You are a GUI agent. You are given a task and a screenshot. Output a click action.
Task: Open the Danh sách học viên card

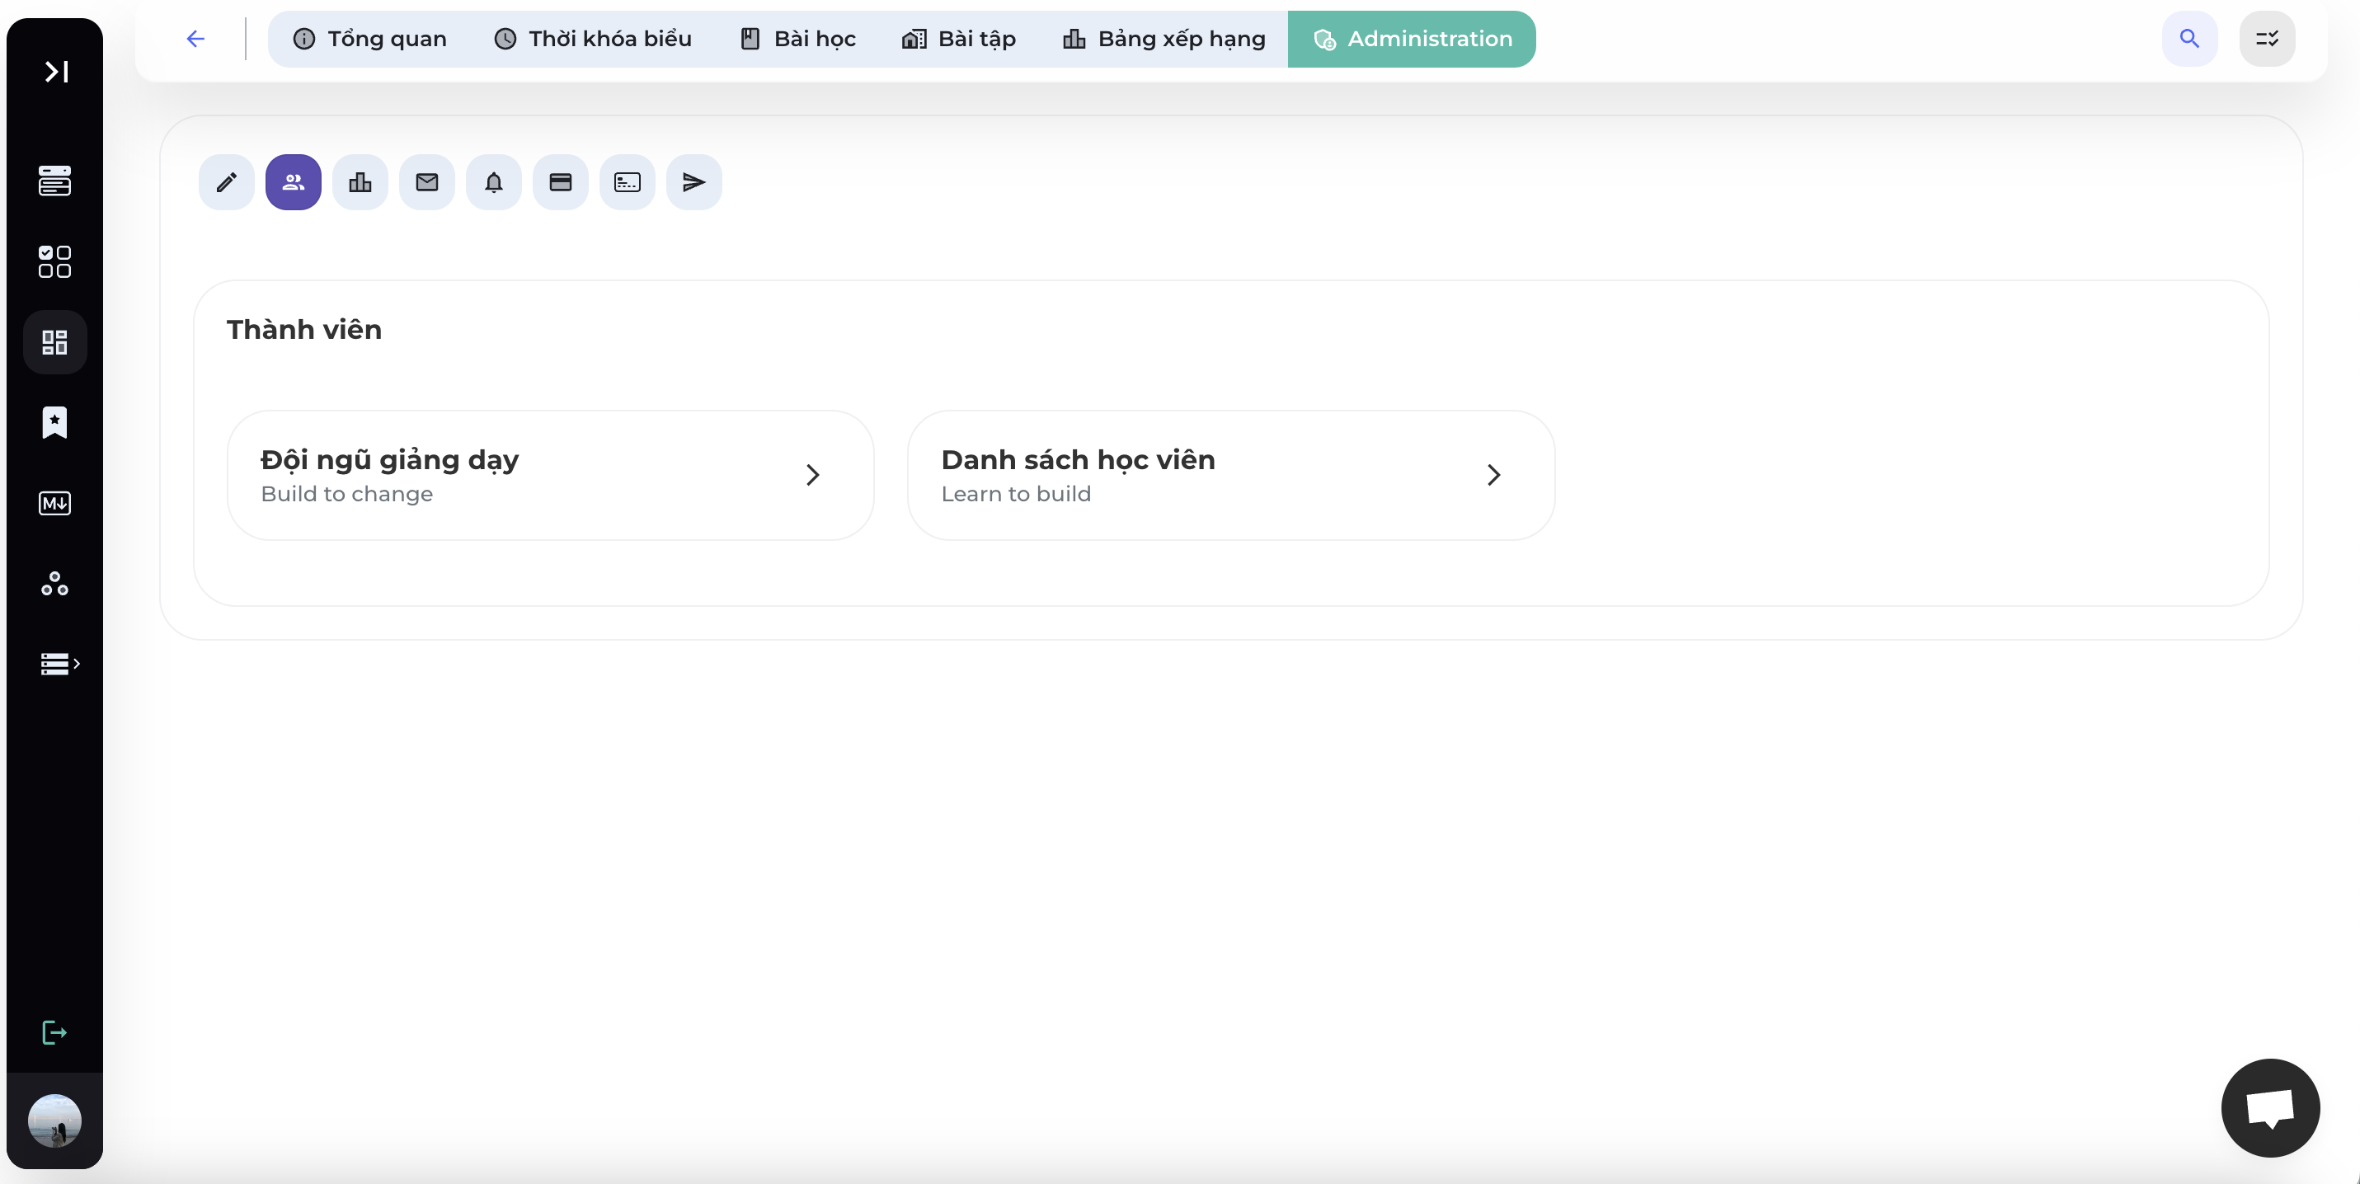(1231, 475)
